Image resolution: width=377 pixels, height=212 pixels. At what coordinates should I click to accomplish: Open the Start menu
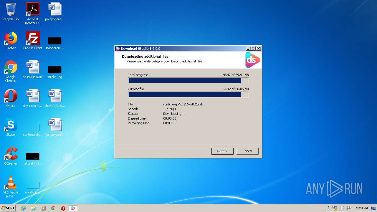tap(8, 208)
